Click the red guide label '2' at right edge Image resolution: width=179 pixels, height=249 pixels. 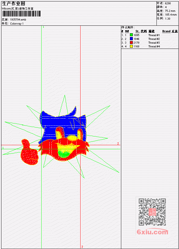point(118,143)
